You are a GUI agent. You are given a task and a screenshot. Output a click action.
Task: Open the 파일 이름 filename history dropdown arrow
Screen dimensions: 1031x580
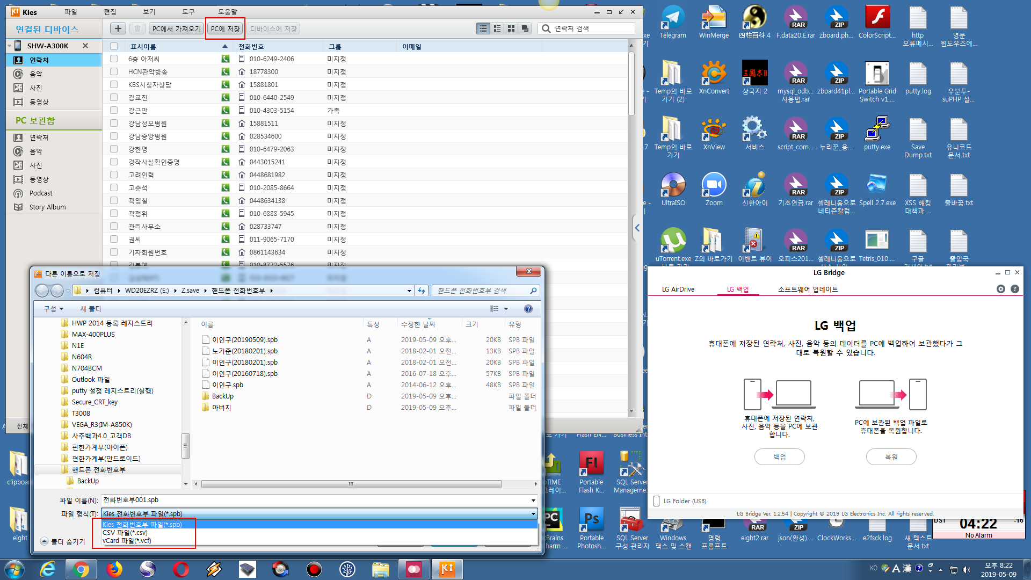(x=533, y=500)
